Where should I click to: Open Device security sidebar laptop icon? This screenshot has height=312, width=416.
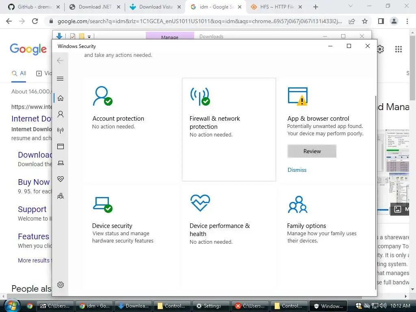click(x=61, y=163)
